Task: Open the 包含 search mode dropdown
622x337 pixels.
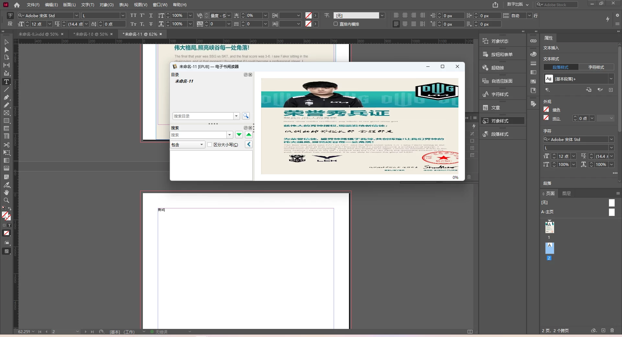Action: pos(188,145)
